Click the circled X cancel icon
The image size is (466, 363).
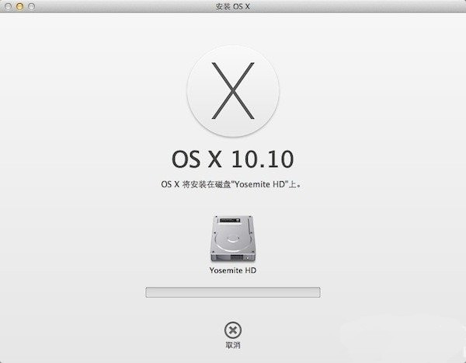tap(233, 330)
